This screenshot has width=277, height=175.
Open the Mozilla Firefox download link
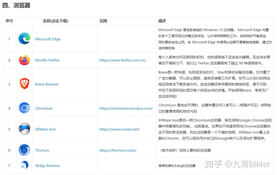[x=47, y=60]
